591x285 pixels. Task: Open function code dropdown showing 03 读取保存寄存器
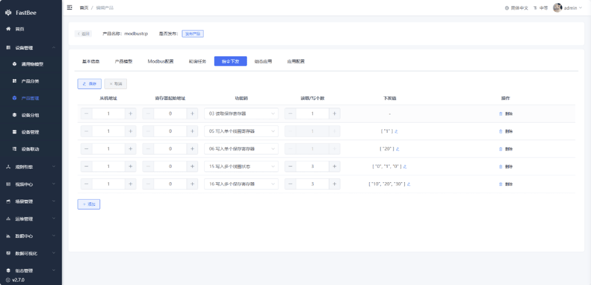click(x=241, y=113)
